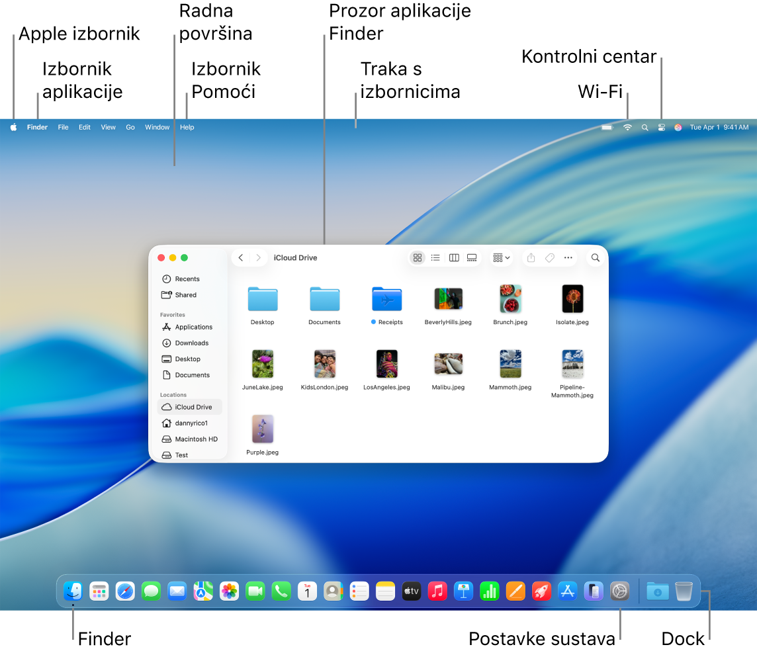
Task: Open the More actions ellipsis menu
Action: click(x=568, y=257)
